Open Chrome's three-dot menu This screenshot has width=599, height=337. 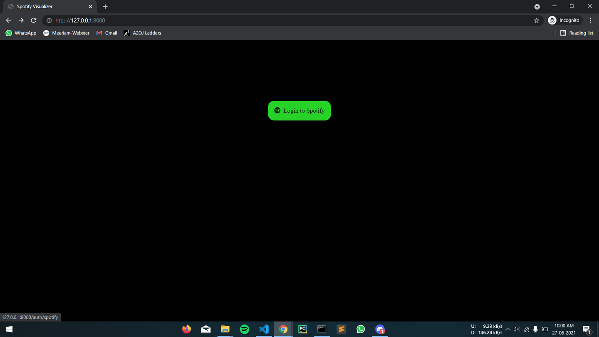(x=590, y=20)
